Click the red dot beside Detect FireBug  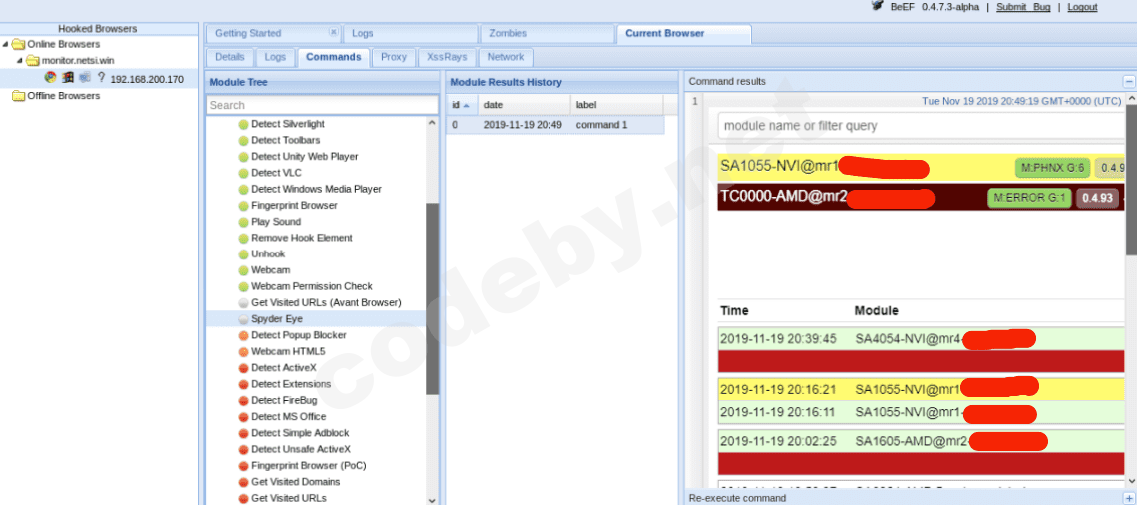click(x=243, y=400)
